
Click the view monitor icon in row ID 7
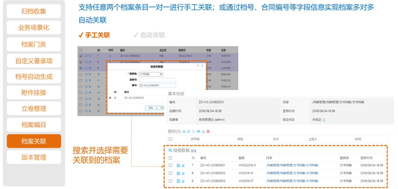coord(86,56)
